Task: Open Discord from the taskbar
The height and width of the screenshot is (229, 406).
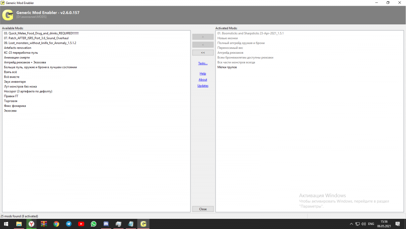Action: [x=106, y=224]
